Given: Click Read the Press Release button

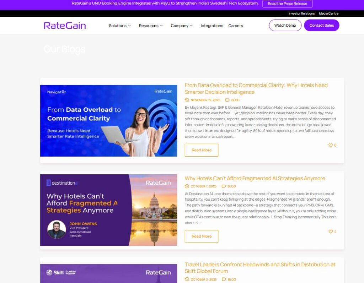Looking at the screenshot, I should 287,4.
